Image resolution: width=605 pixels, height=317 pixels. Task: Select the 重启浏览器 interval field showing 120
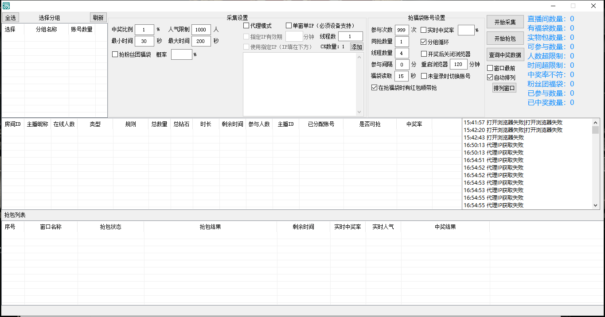tap(459, 64)
